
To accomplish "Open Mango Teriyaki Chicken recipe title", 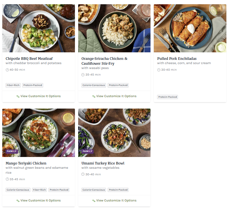I will (26, 163).
